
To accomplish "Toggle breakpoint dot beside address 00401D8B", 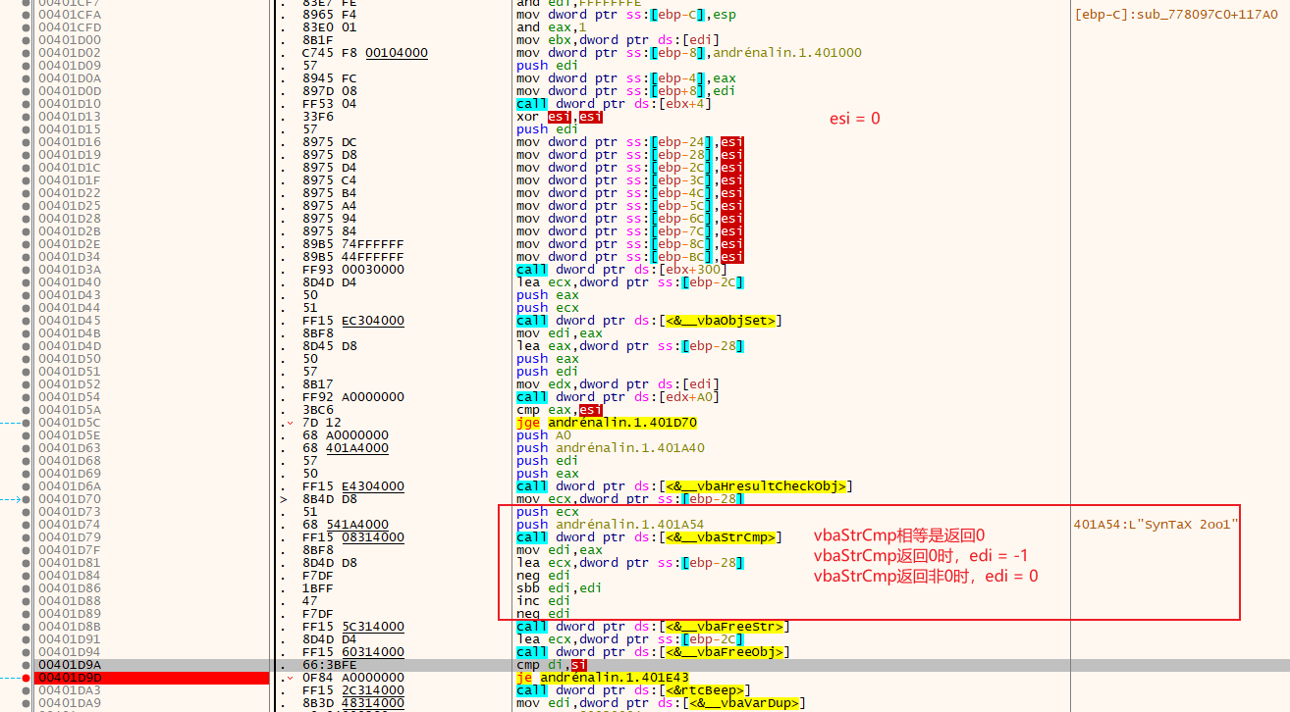I will pos(26,627).
